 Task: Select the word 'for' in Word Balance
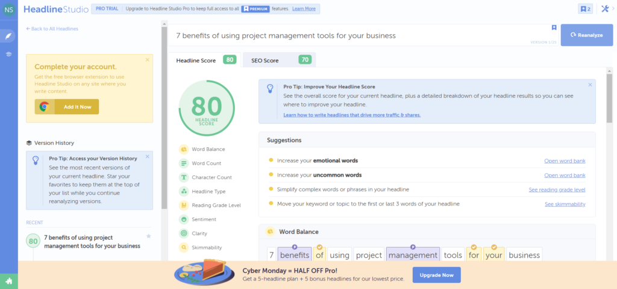[474, 255]
